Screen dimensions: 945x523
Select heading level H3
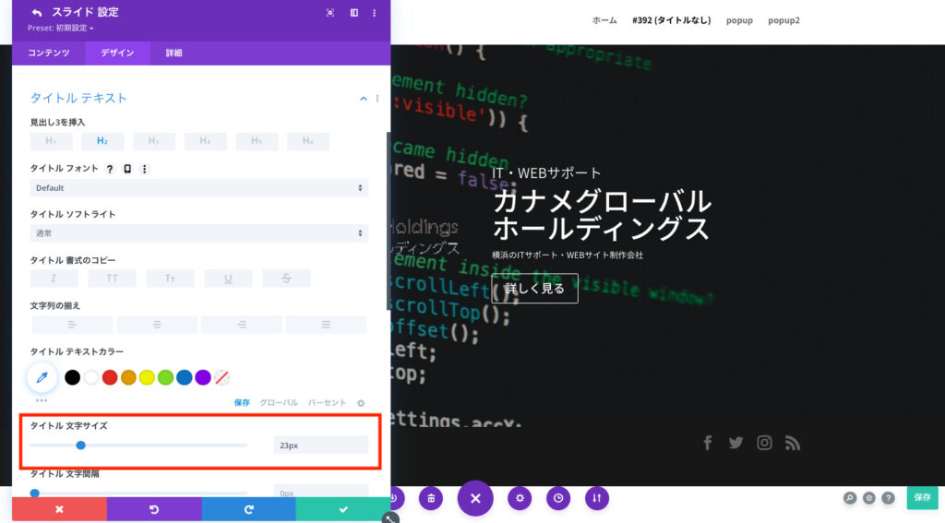point(154,141)
